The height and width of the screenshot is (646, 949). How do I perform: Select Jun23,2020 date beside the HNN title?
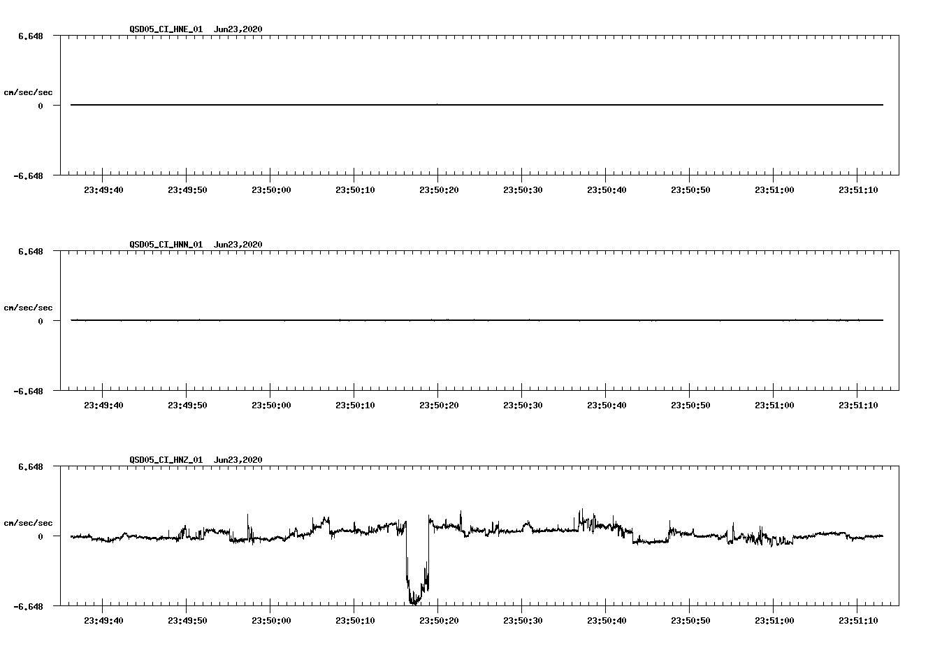238,245
